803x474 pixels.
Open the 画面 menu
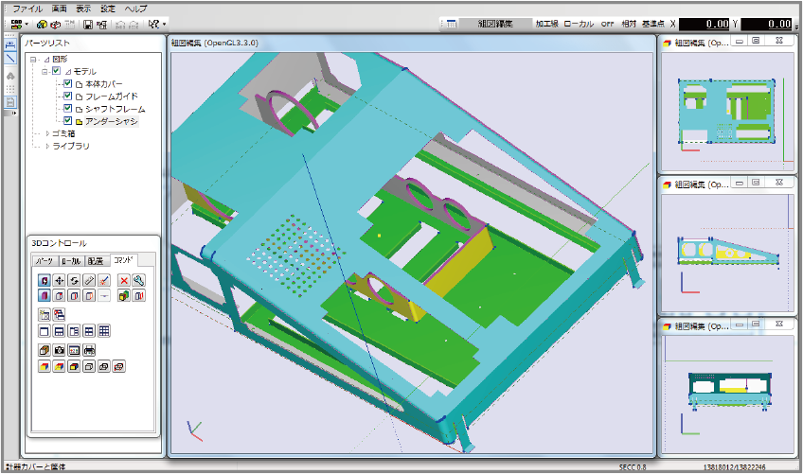(60, 9)
